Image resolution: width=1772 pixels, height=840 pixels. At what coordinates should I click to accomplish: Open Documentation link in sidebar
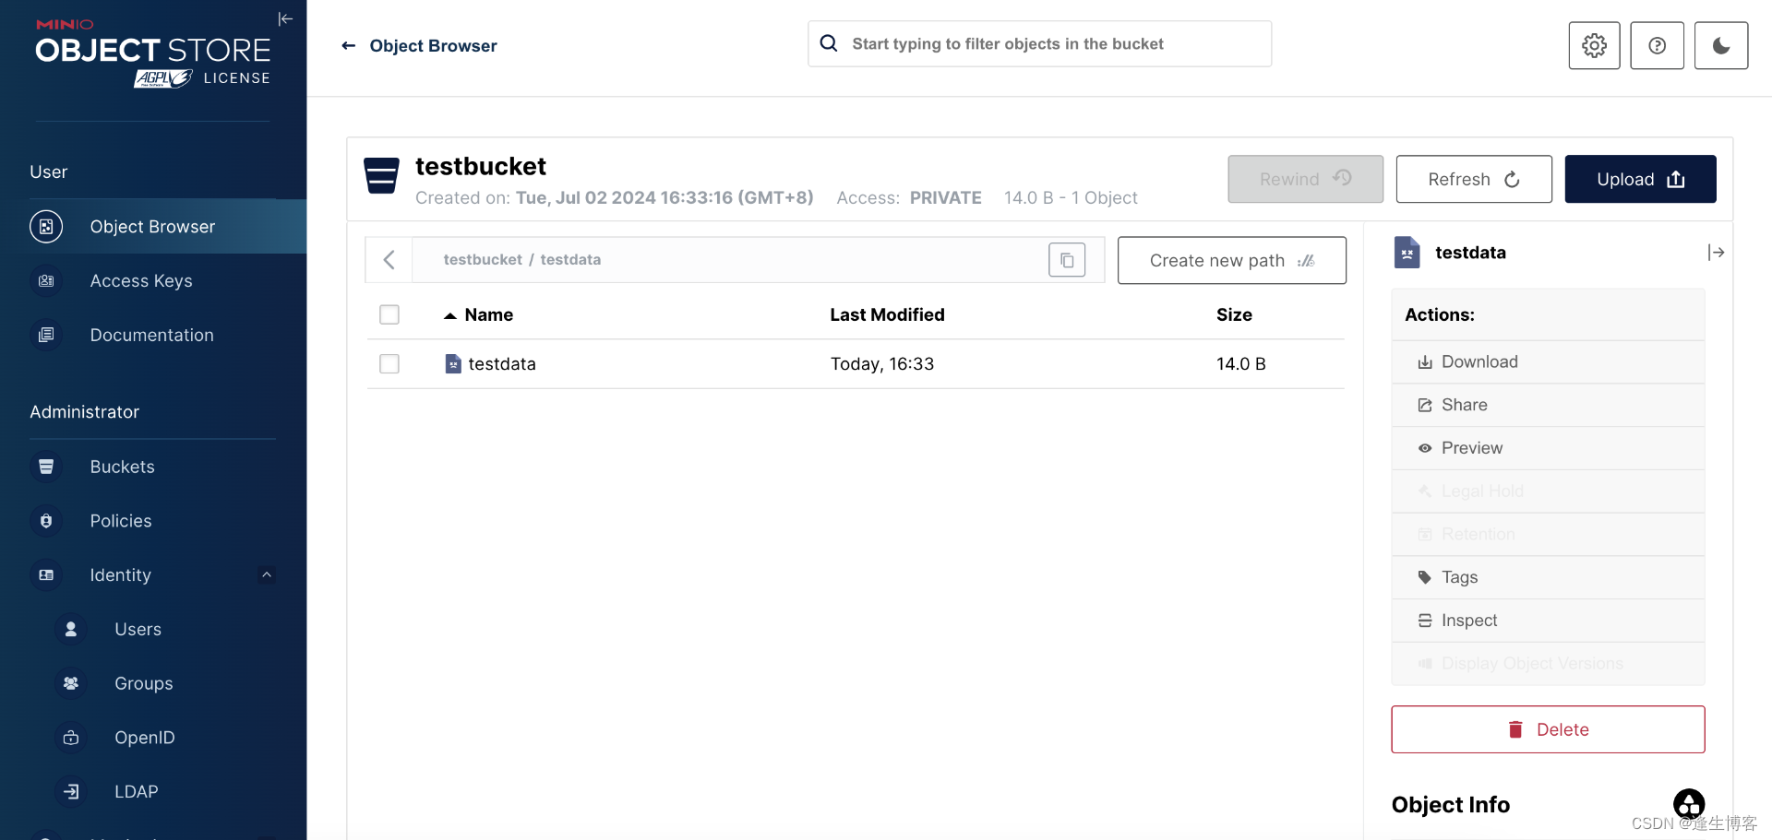153,336
